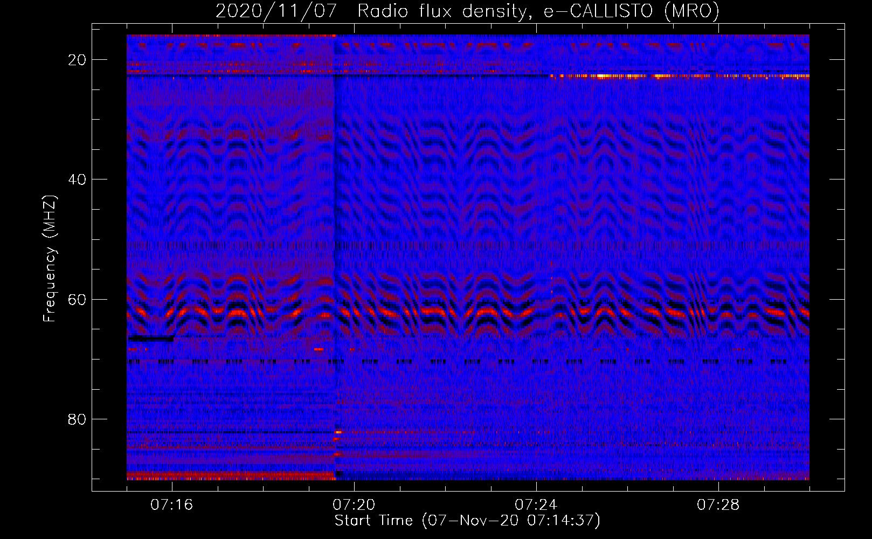Click the 'Start Time (07-Nov-20 07:14:37)' axis label
This screenshot has height=539, width=872.
467,521
